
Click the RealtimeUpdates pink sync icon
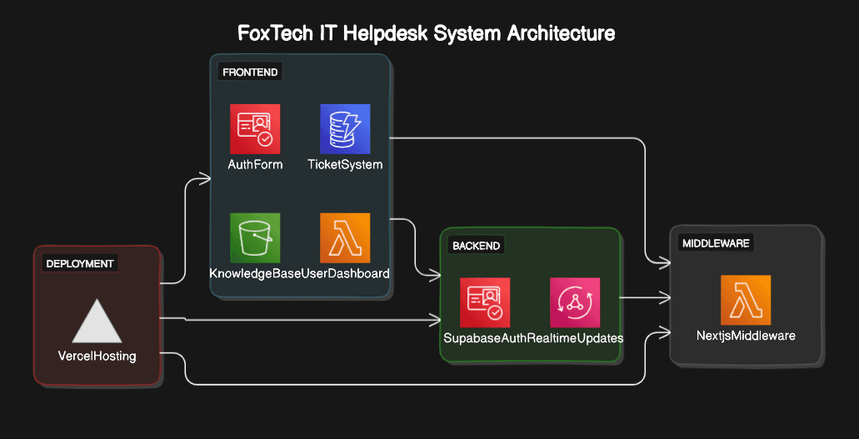coord(575,302)
